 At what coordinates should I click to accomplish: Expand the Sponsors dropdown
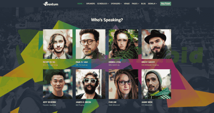(116, 4)
